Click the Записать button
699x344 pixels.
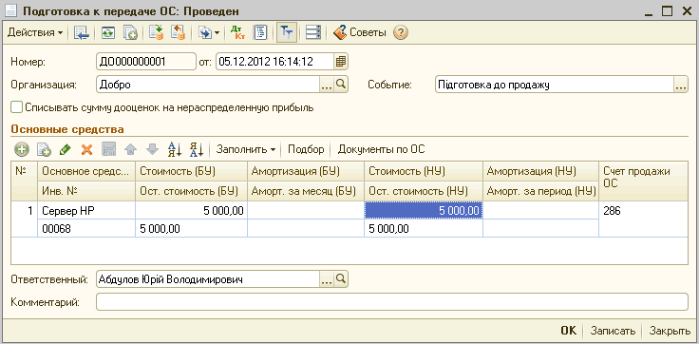click(613, 331)
